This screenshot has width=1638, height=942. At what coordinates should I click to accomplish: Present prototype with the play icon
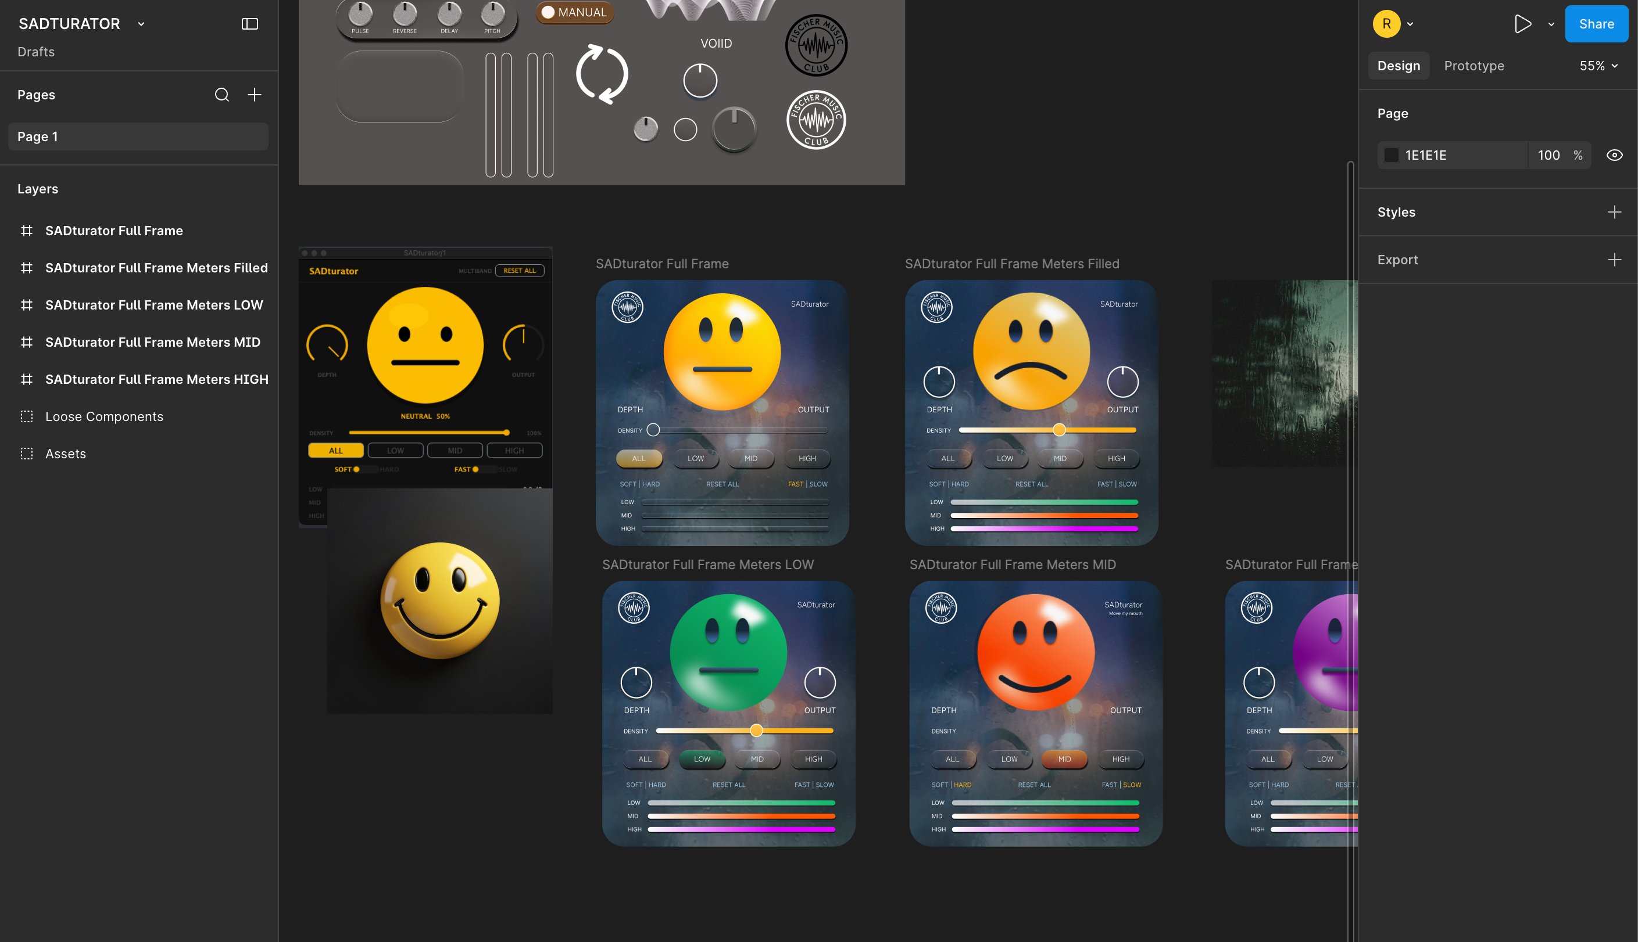1523,24
